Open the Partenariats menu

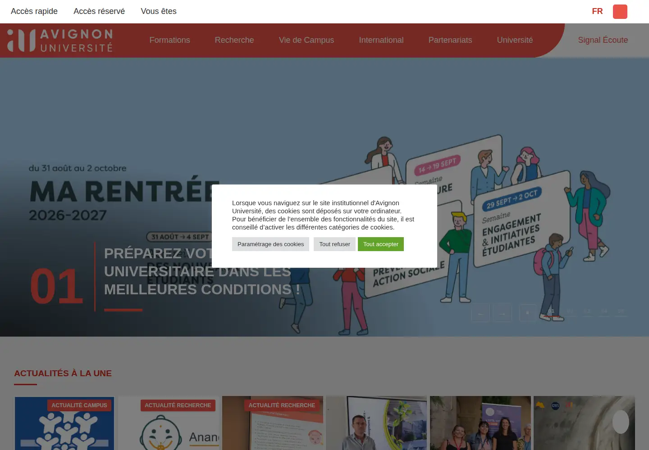tap(450, 40)
